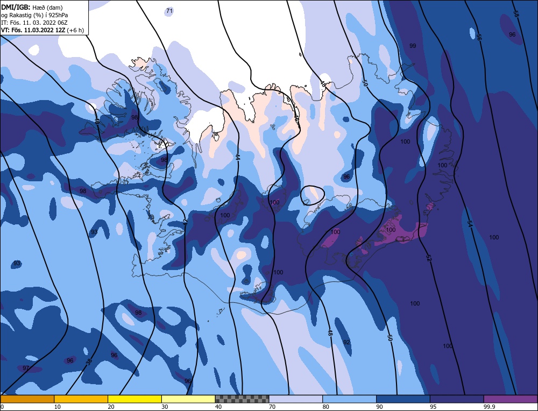Click the 'og Rakastig (%) í 925hPa' line
The image size is (538, 411).
[34, 15]
